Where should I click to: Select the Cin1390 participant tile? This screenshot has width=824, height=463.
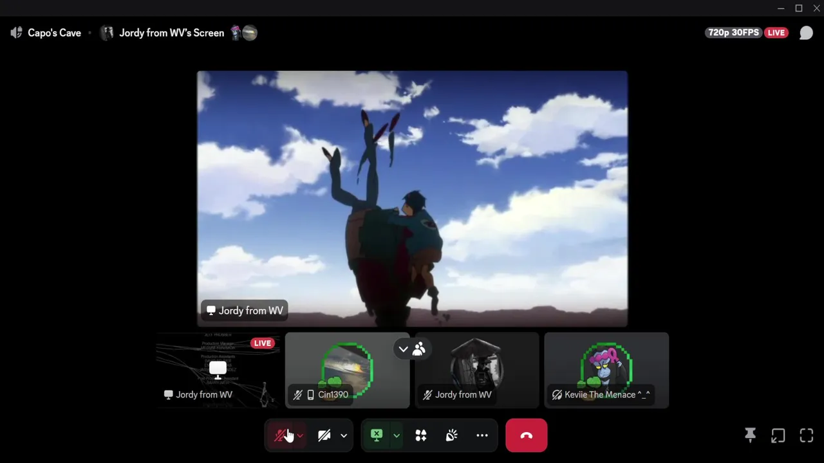tap(348, 370)
